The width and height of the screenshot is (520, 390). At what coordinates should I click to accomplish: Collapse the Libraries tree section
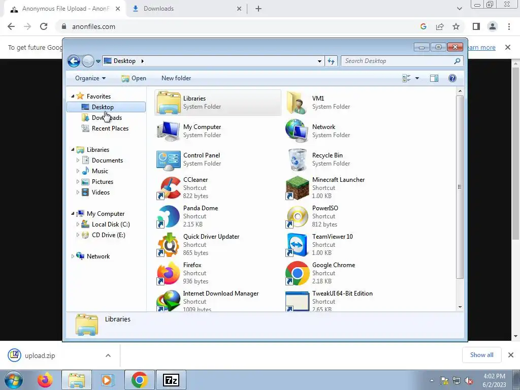[x=73, y=150]
